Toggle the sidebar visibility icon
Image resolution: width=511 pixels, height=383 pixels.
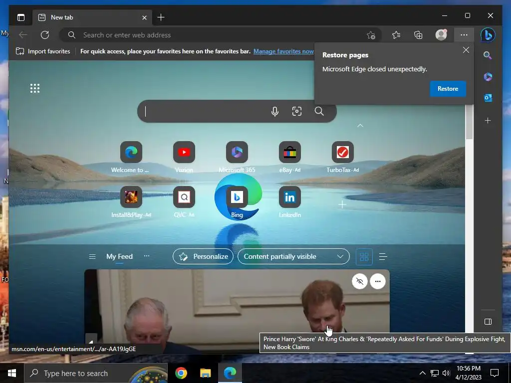[488, 322]
